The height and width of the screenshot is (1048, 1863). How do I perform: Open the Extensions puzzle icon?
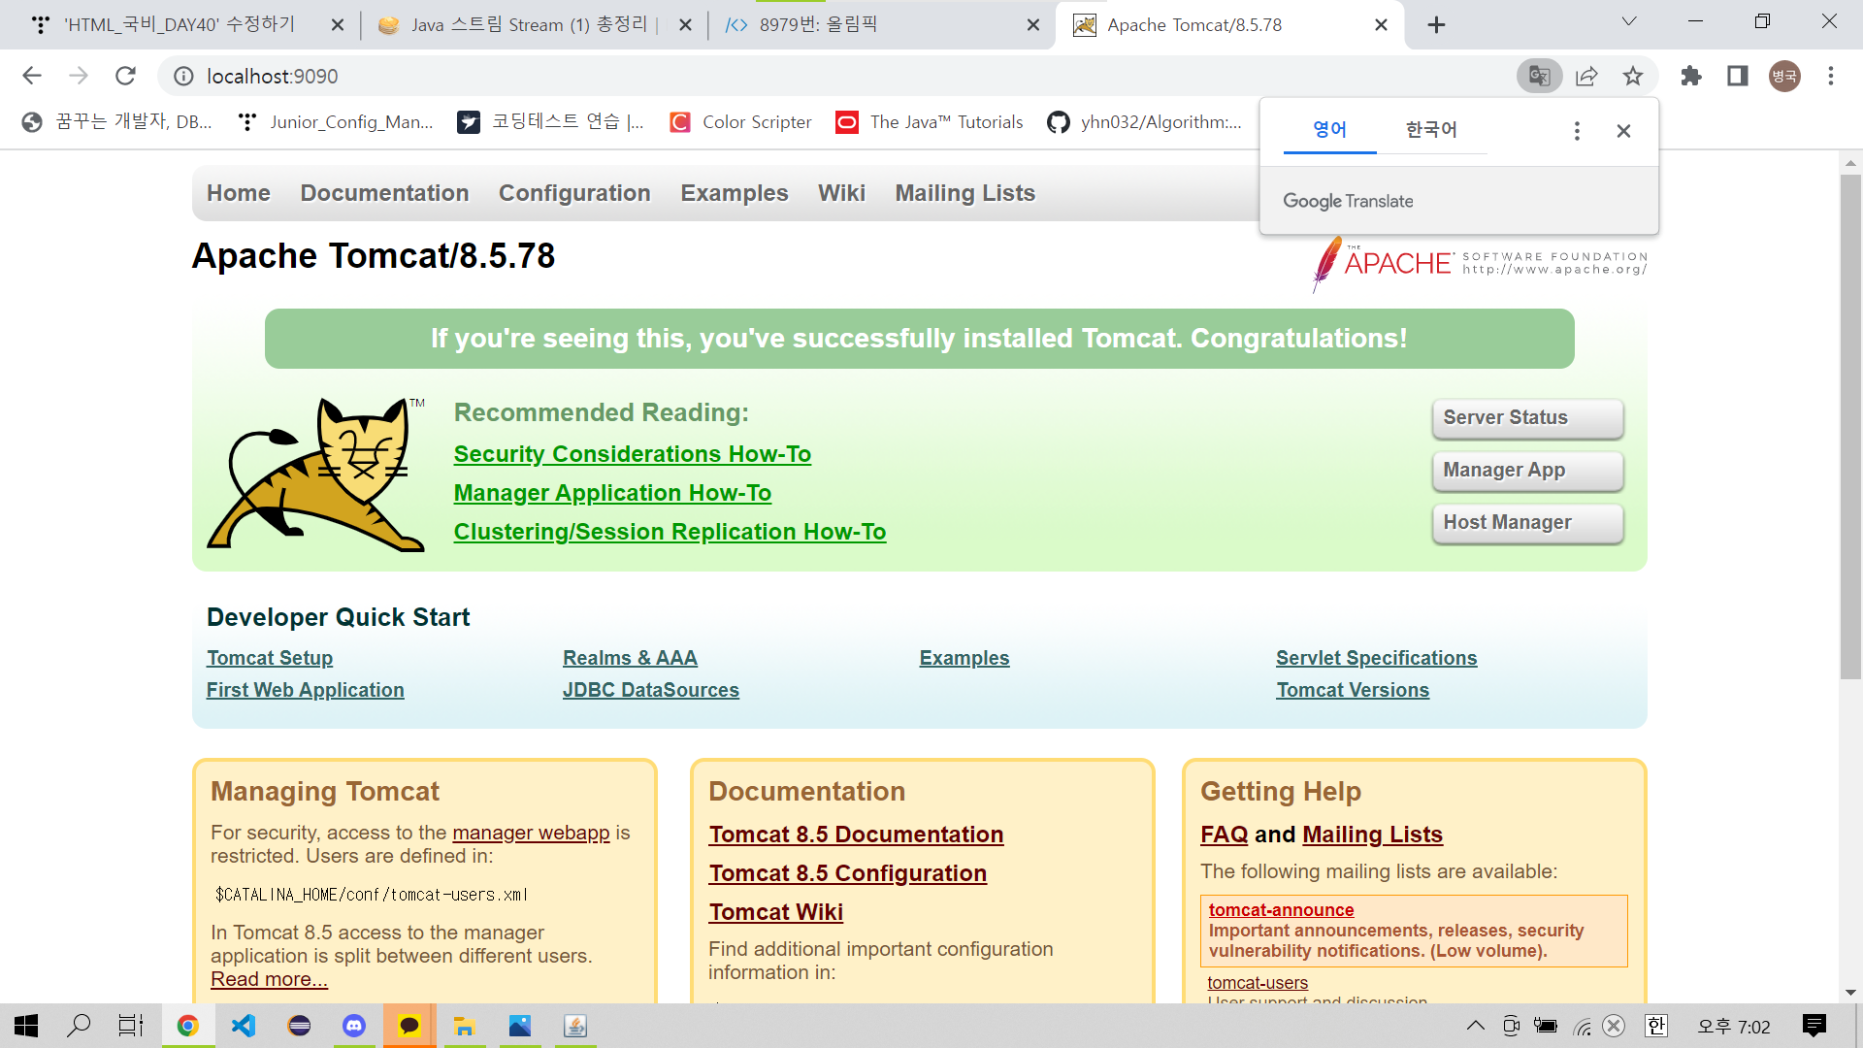pyautogui.click(x=1691, y=76)
